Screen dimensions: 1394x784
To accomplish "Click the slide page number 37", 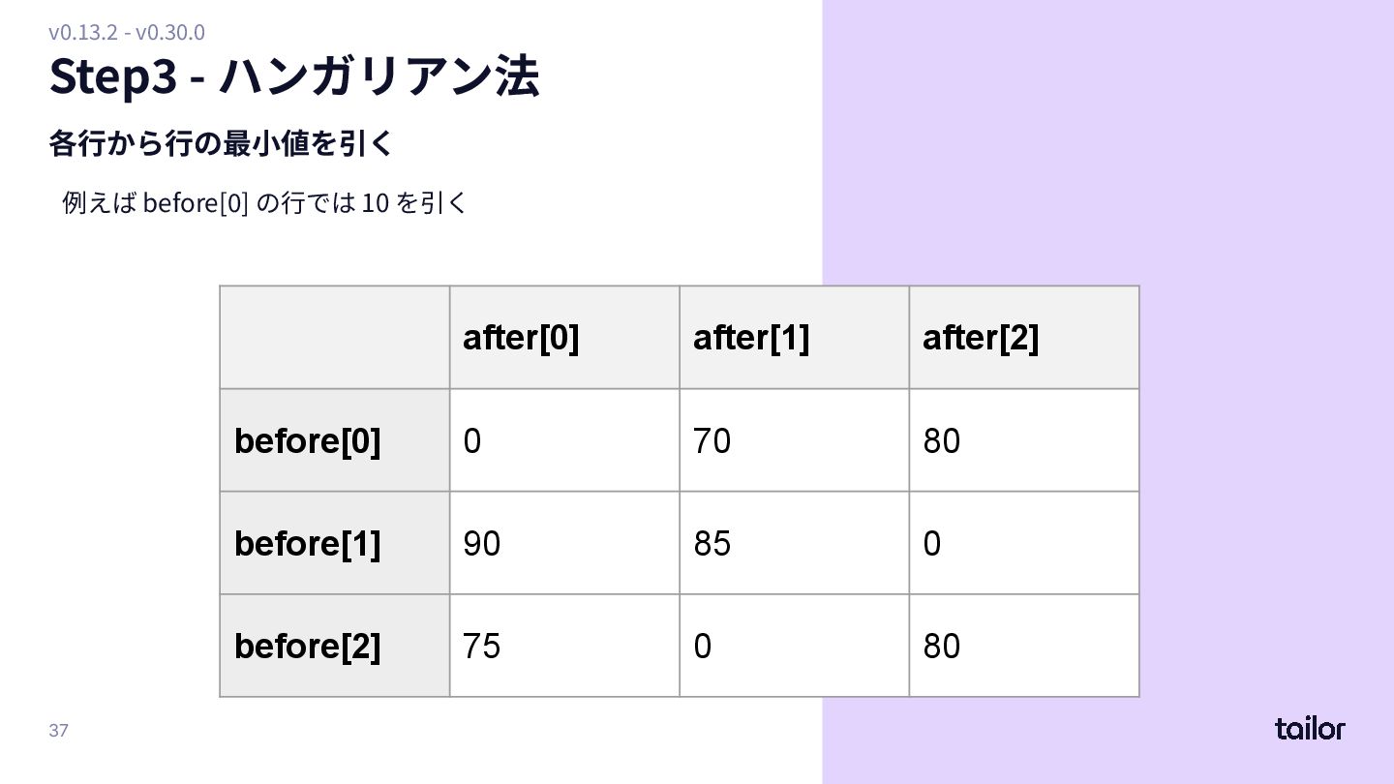I will point(59,730).
